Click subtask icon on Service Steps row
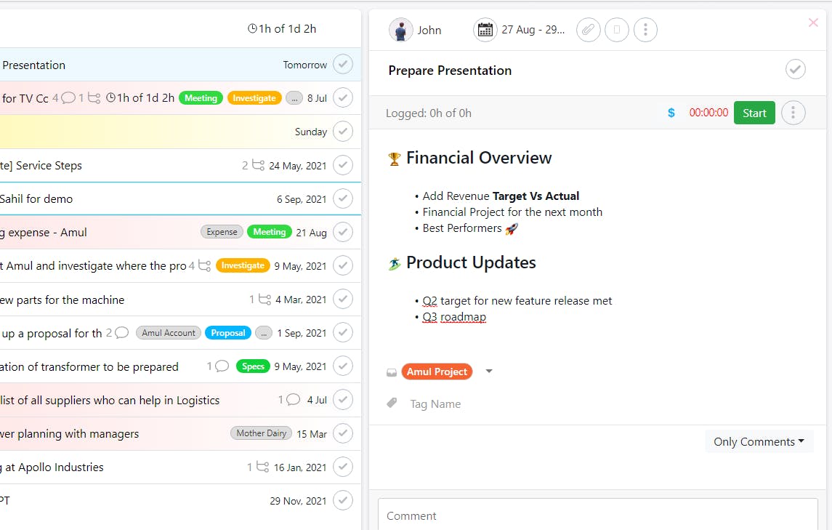Screen dimensions: 832x530 pos(258,165)
